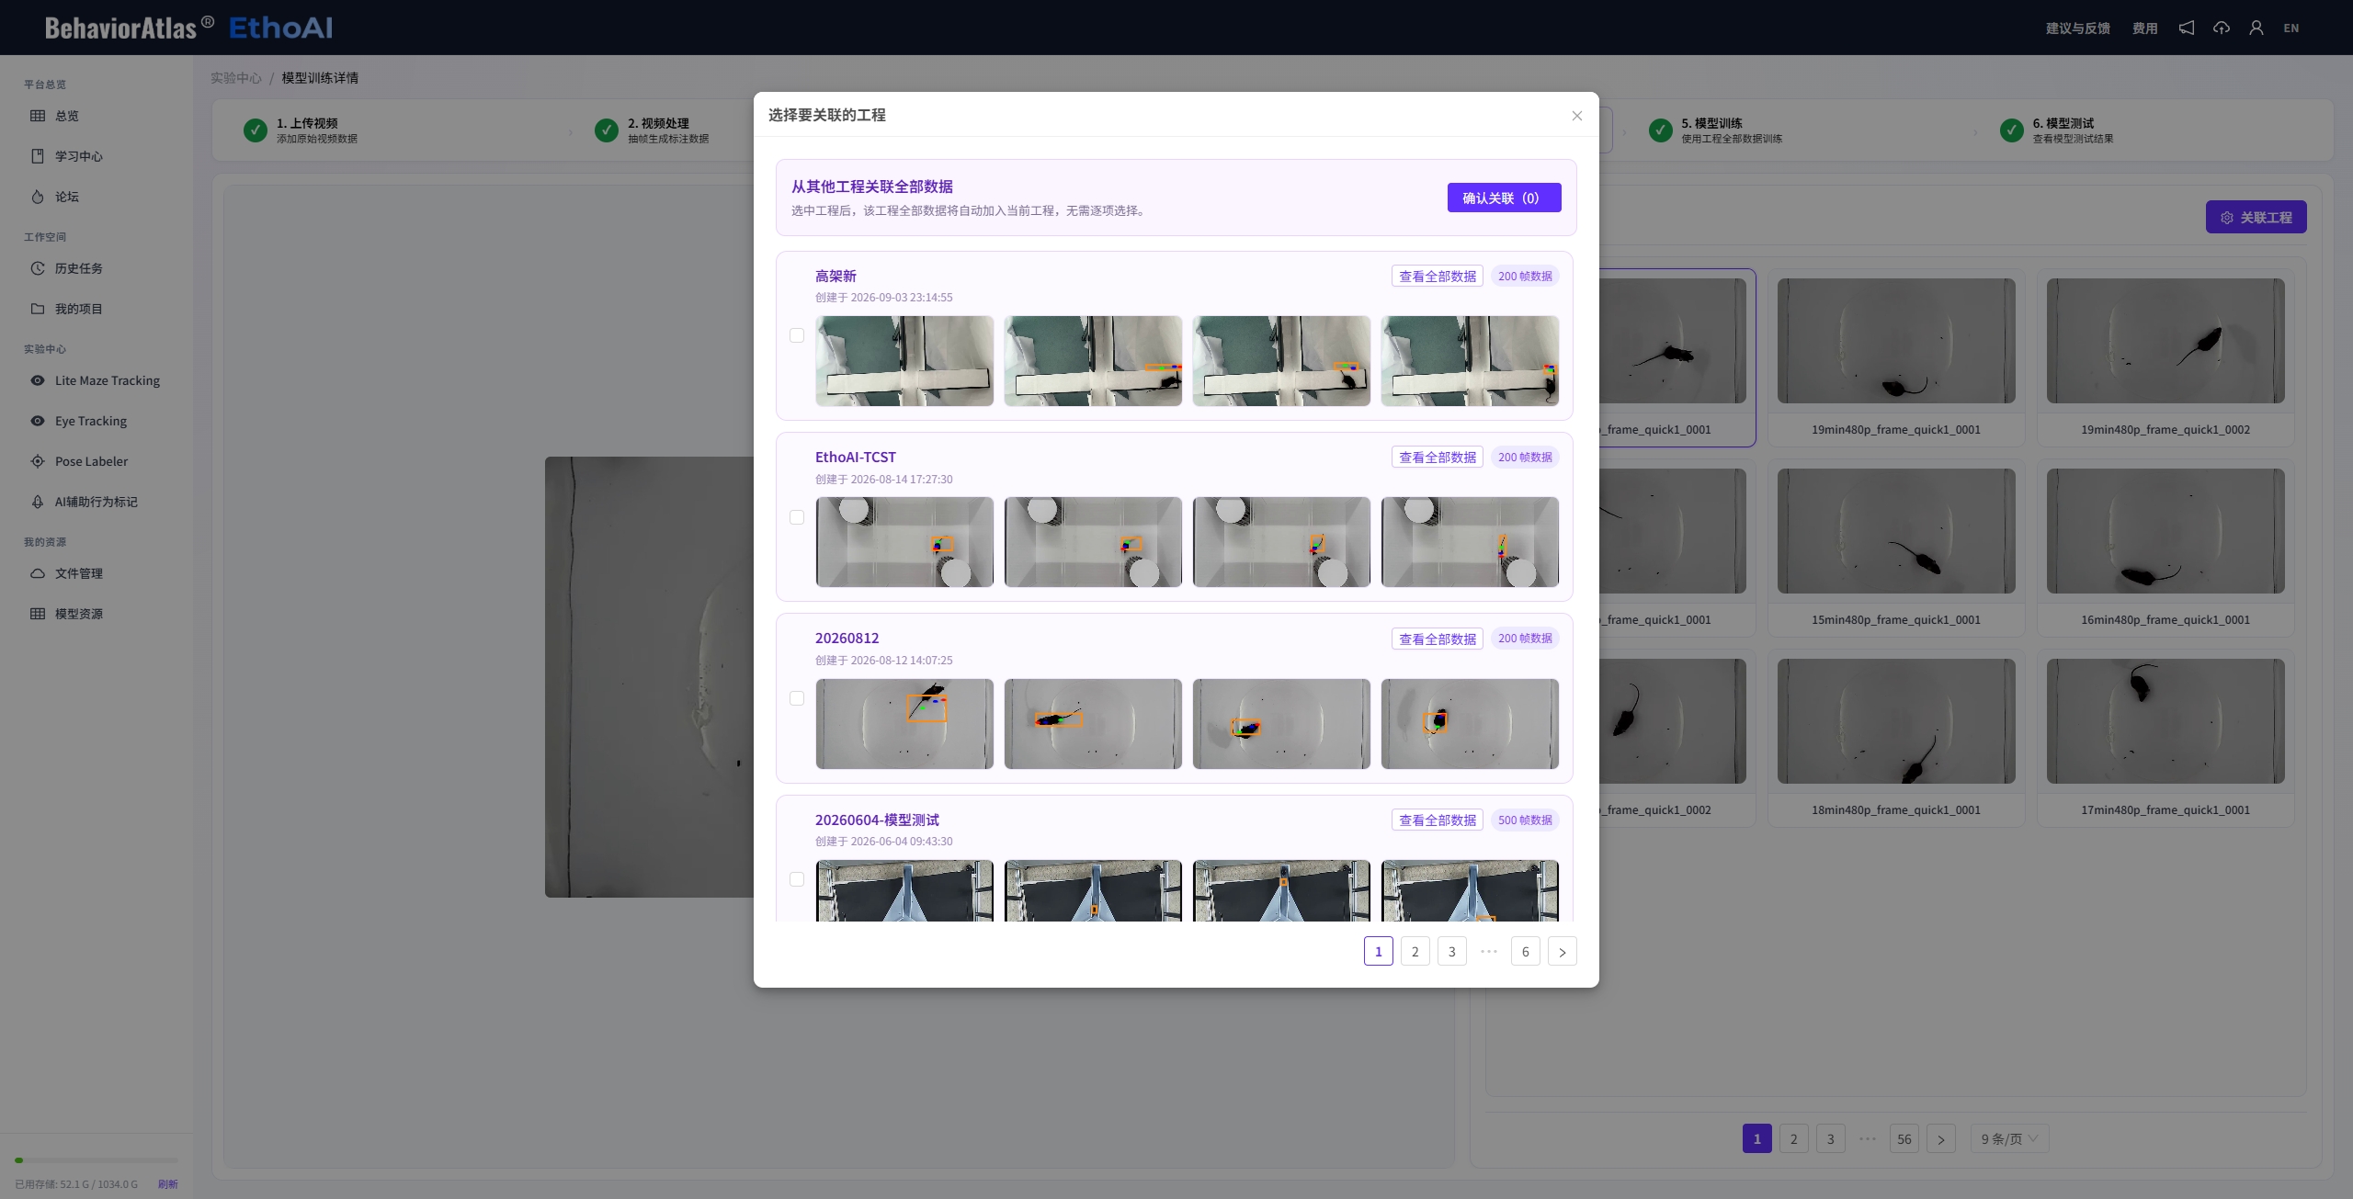This screenshot has width=2353, height=1199.
Task: Click the 费用 header menu item
Action: [x=2145, y=28]
